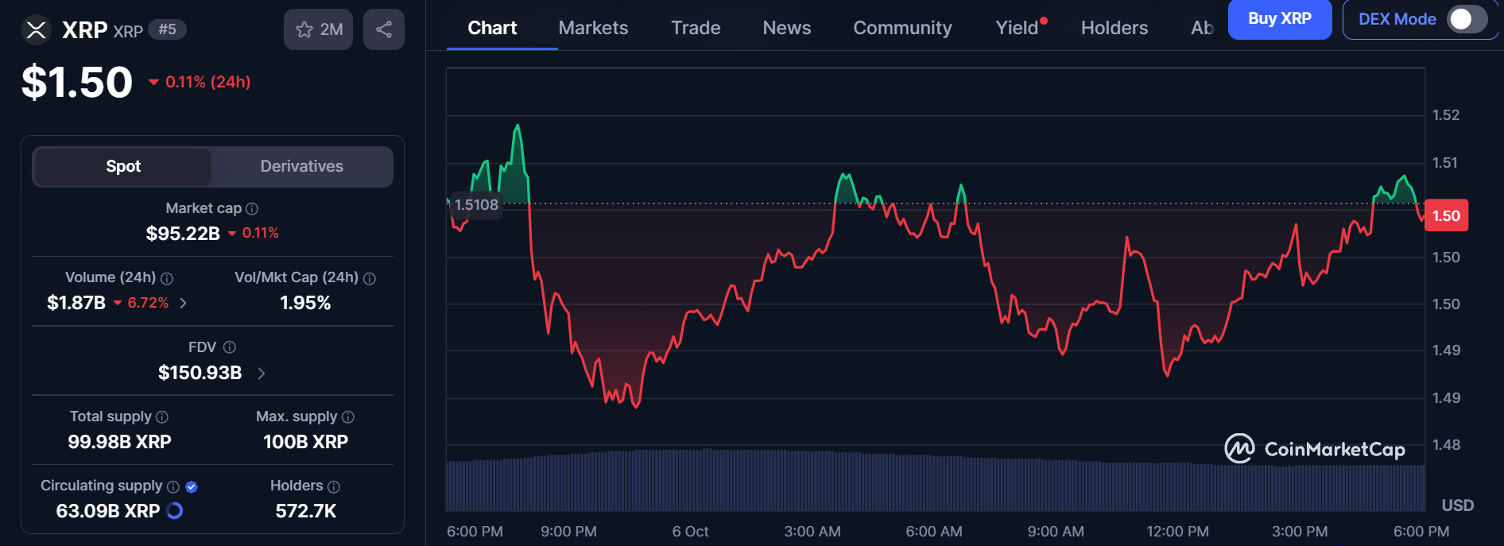The width and height of the screenshot is (1504, 546).
Task: Click the 1.5108 opening price marker
Action: (476, 205)
